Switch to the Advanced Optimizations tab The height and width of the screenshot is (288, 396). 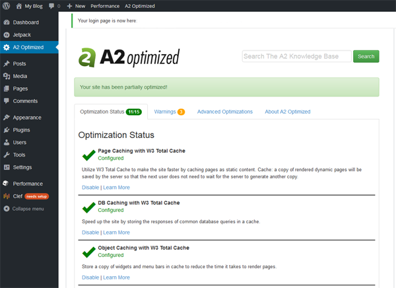(x=225, y=112)
